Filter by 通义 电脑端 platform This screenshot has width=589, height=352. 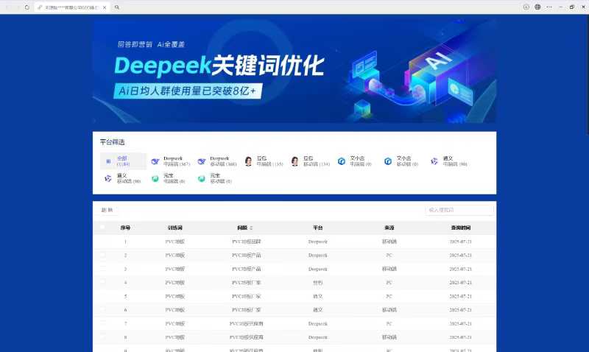(x=449, y=161)
